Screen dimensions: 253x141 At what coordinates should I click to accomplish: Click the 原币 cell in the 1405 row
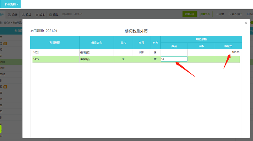tap(201, 59)
